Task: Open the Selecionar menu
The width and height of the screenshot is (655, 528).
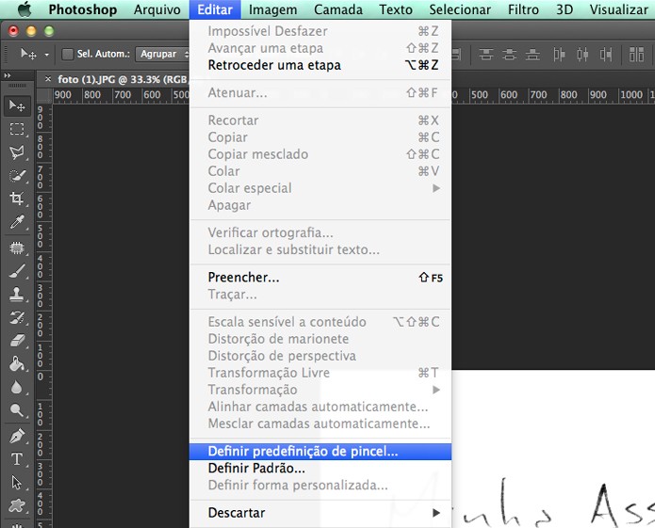Action: [460, 9]
